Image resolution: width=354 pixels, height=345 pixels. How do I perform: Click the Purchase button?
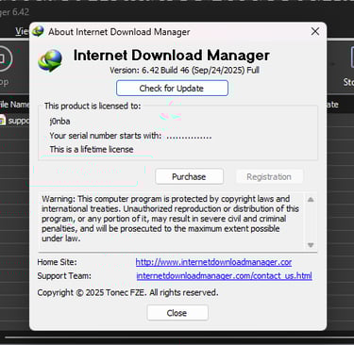pos(189,176)
